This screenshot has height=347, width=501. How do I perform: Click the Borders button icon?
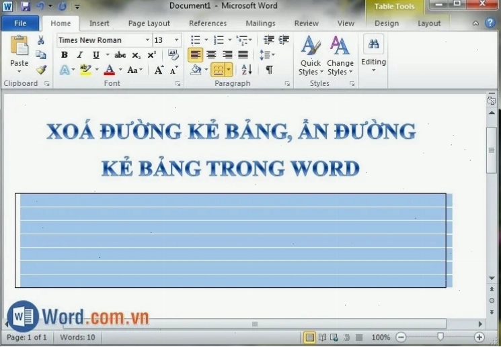pyautogui.click(x=218, y=70)
